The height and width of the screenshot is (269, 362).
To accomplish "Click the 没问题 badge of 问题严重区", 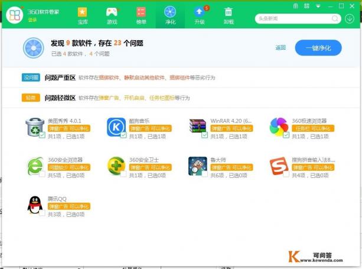I will click(31, 77).
